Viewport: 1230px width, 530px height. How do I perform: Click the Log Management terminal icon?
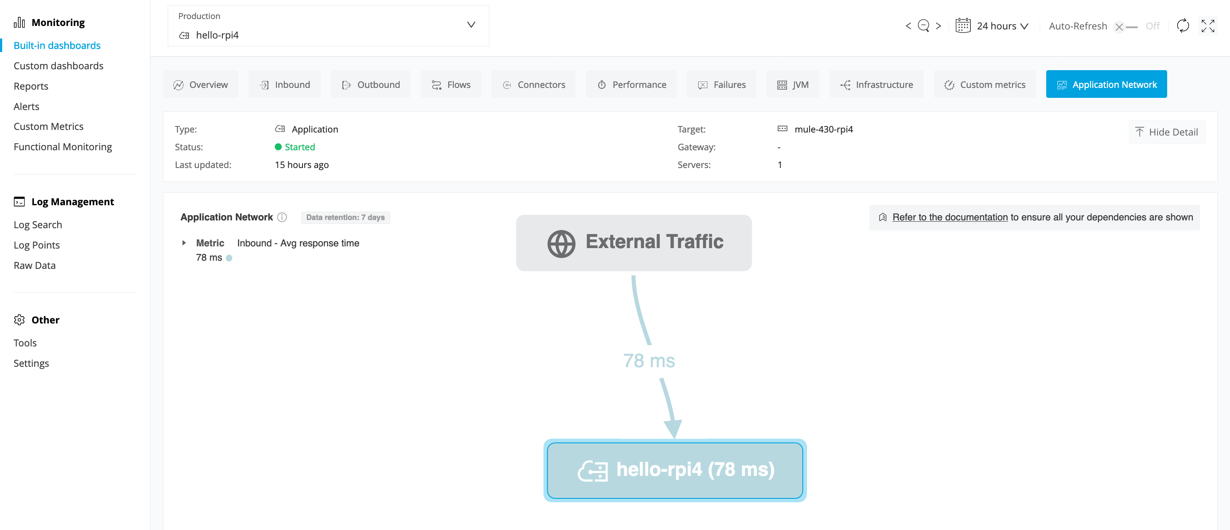(20, 201)
